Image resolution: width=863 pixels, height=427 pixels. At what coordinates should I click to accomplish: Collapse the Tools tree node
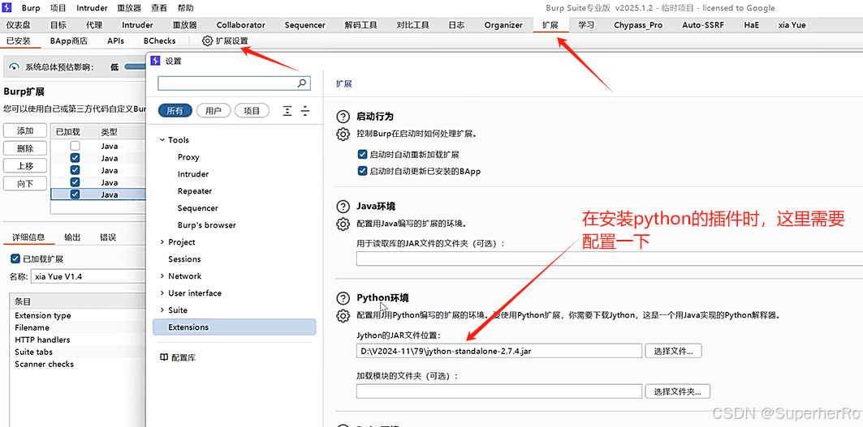(x=162, y=140)
